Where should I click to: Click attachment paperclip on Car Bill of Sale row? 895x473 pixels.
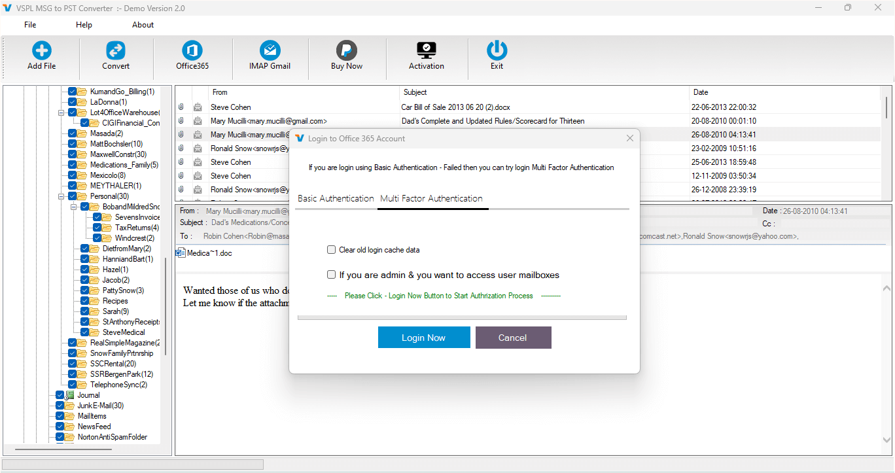(181, 107)
